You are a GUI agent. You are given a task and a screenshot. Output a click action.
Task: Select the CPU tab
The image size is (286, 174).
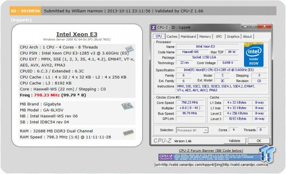coord(159,36)
